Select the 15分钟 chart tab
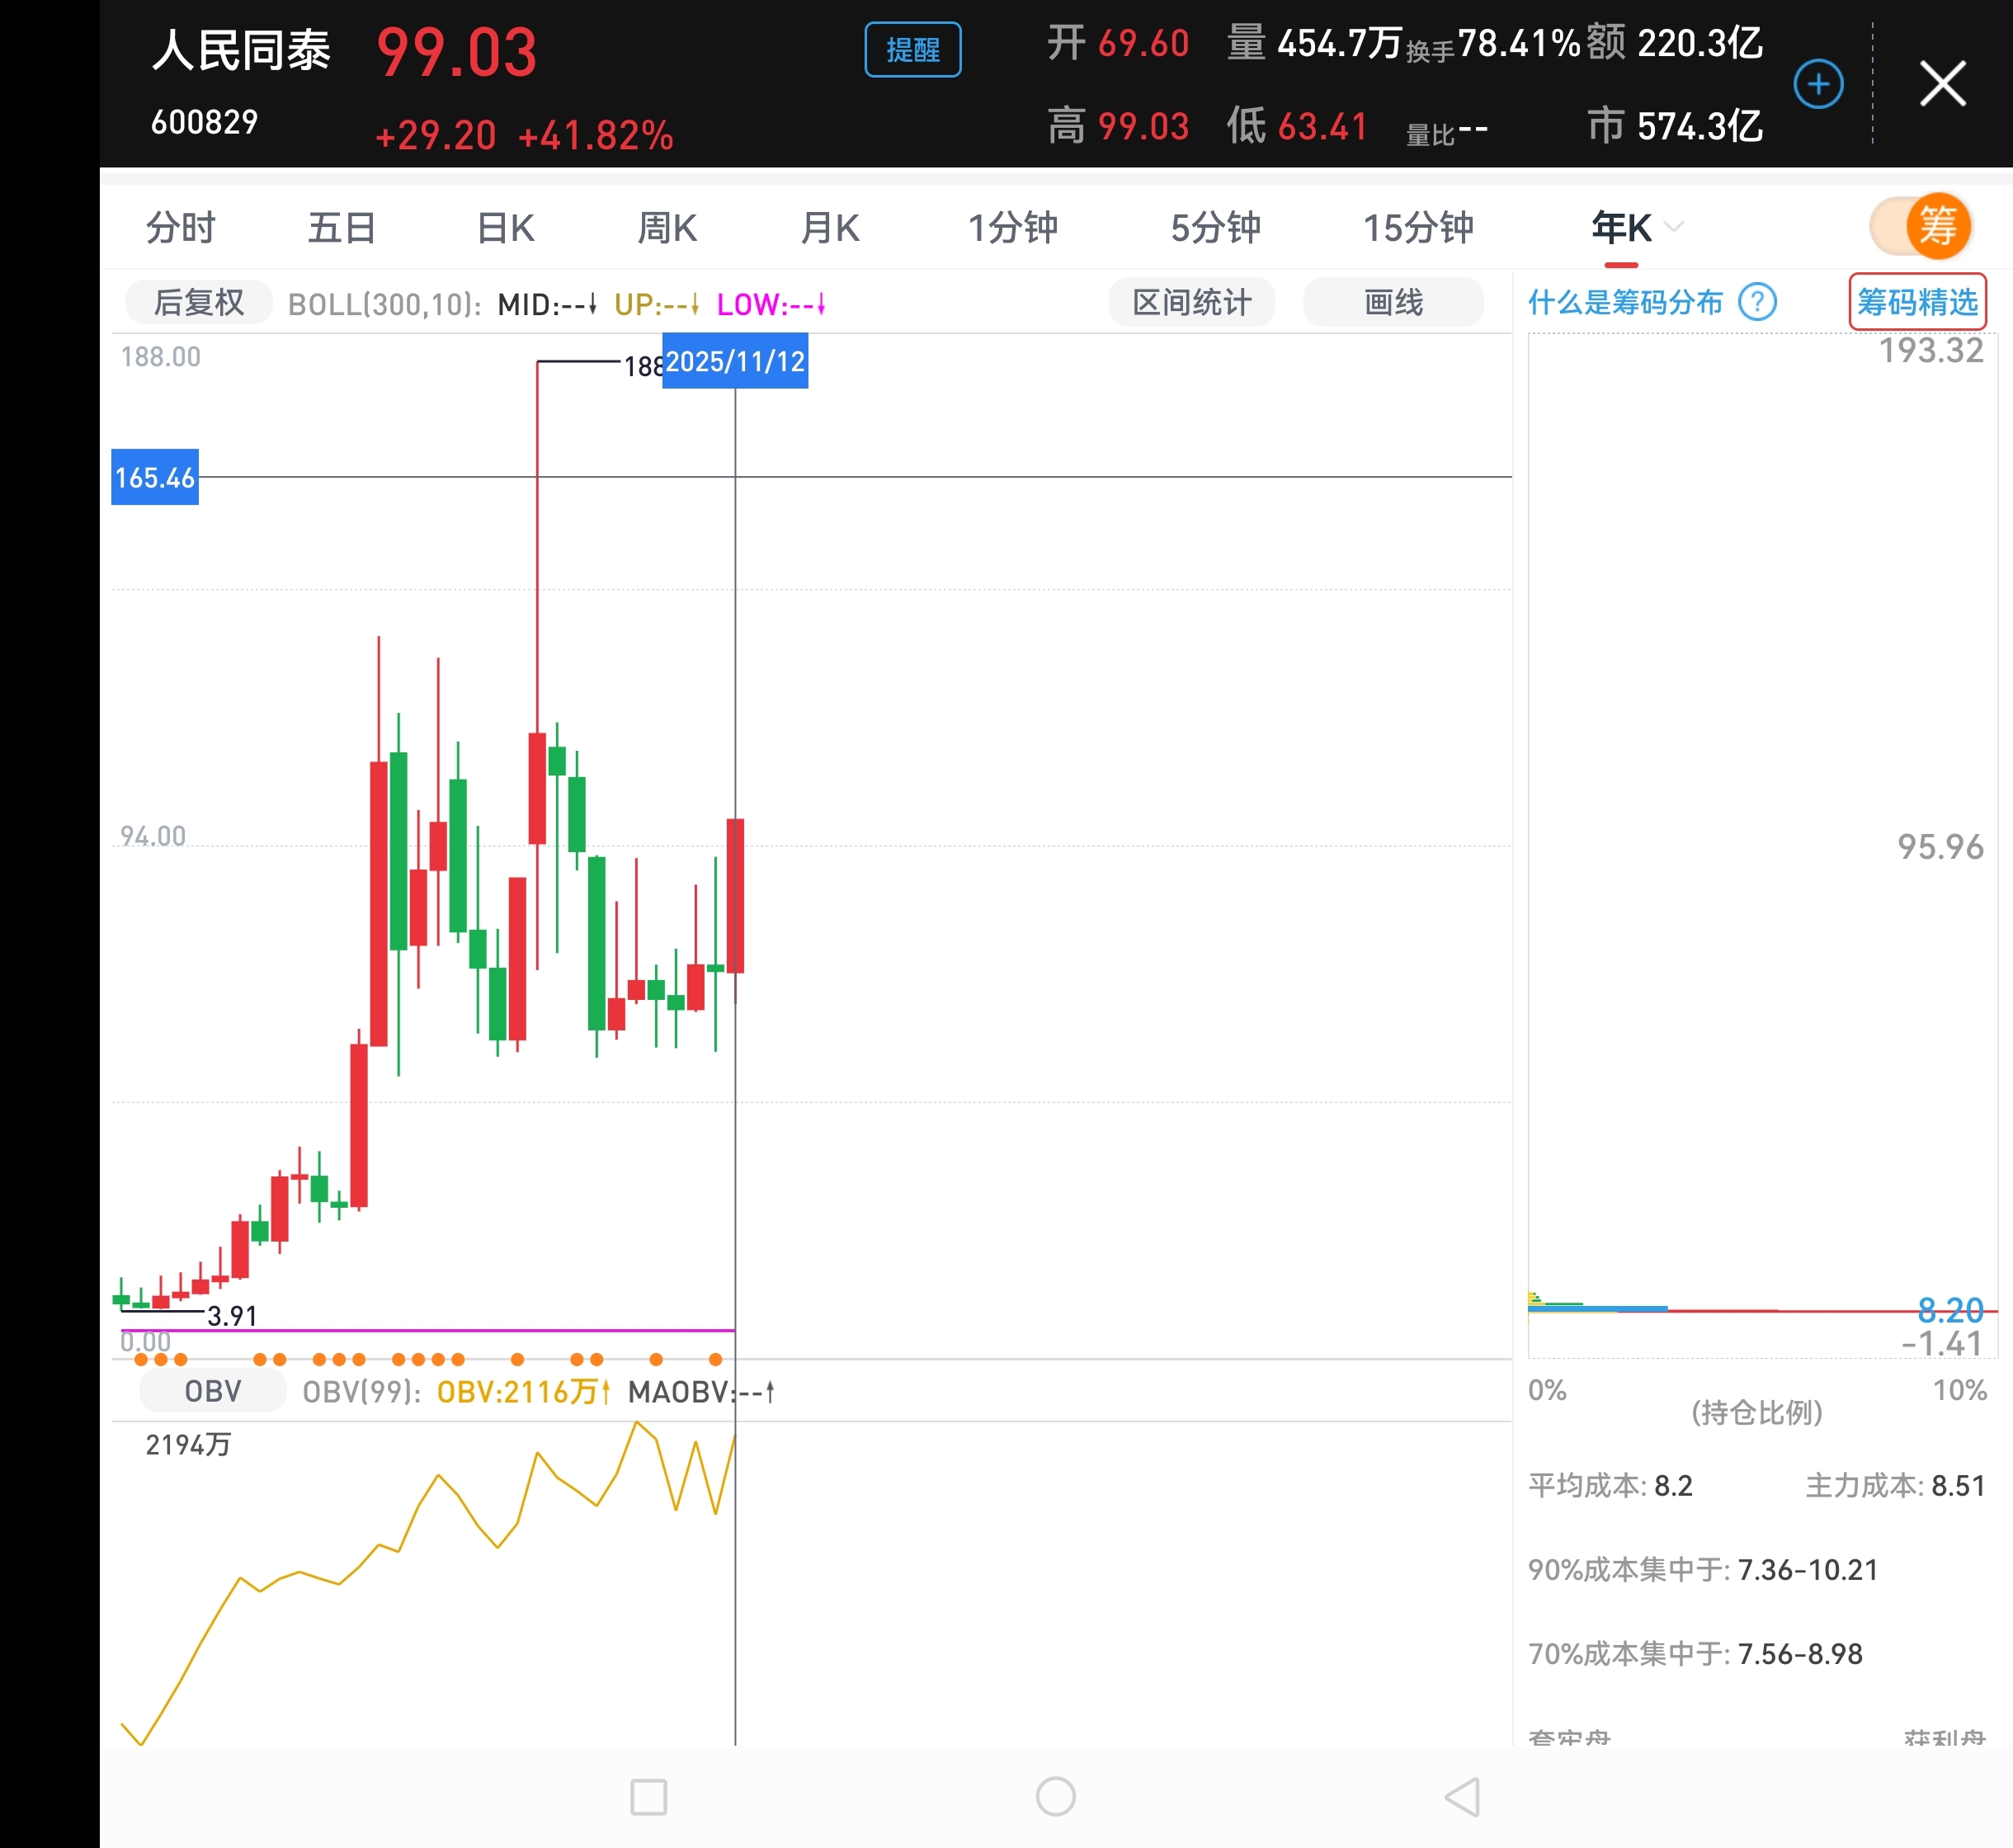Viewport: 2013px width, 1848px height. click(1417, 228)
